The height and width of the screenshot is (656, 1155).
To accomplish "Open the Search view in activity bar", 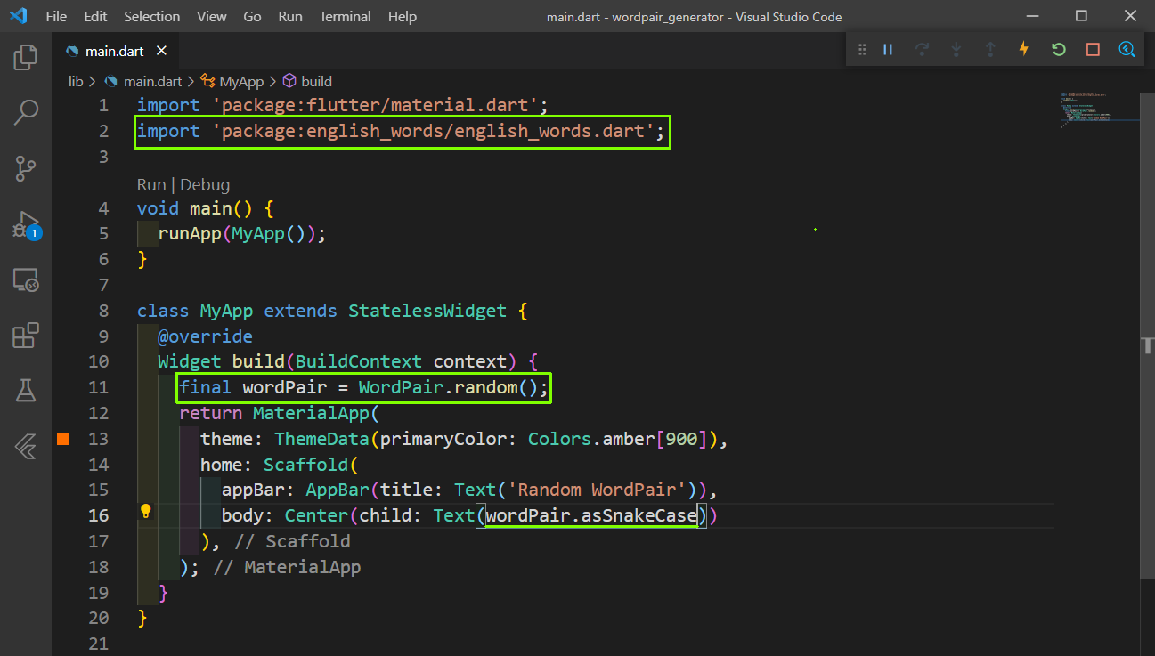I will pyautogui.click(x=26, y=112).
